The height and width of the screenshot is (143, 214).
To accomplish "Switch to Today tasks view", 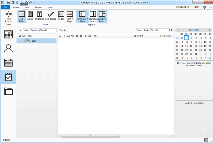I will coord(61,16).
